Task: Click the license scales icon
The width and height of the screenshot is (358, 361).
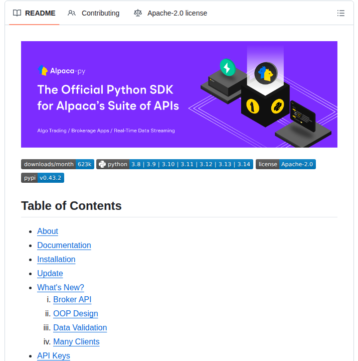Action: (138, 13)
